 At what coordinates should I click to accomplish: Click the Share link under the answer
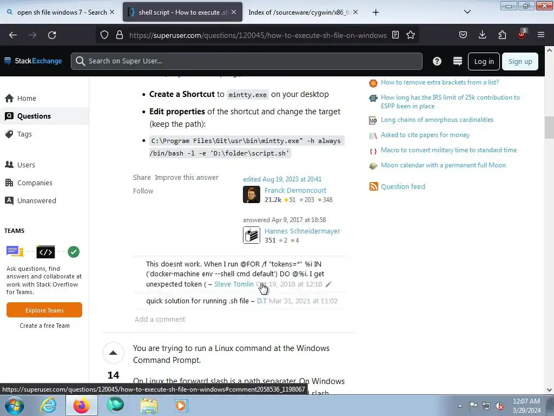[142, 178]
